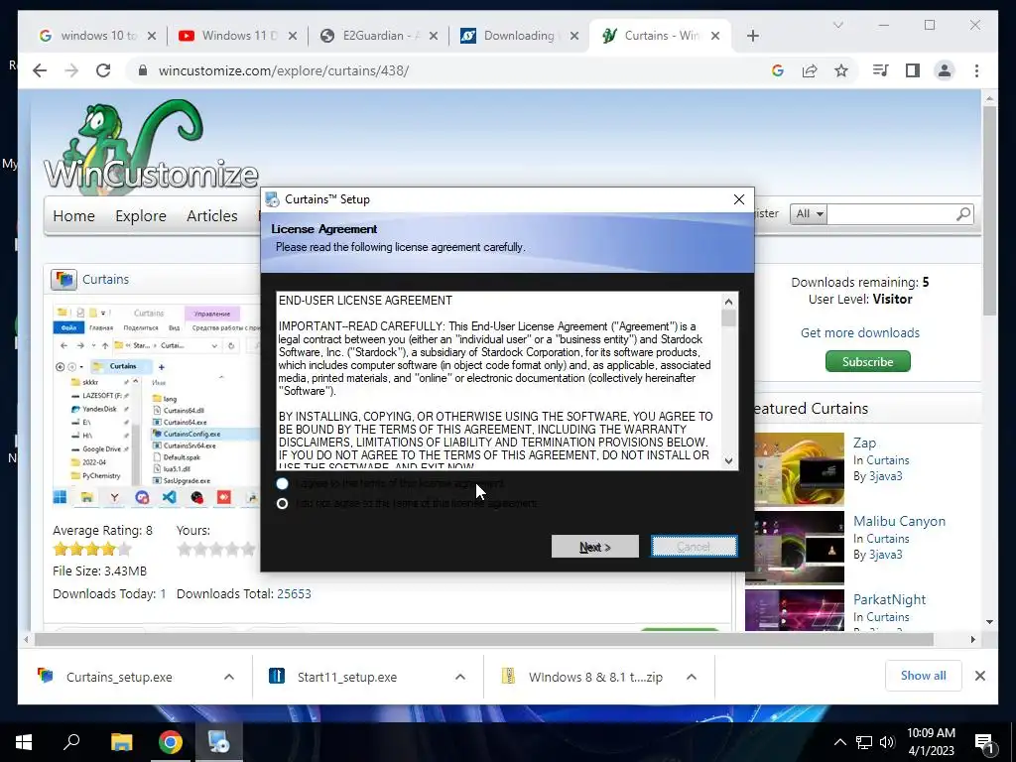Viewport: 1016px width, 762px height.
Task: Click the setup installer taskbar icon
Action: 219,742
